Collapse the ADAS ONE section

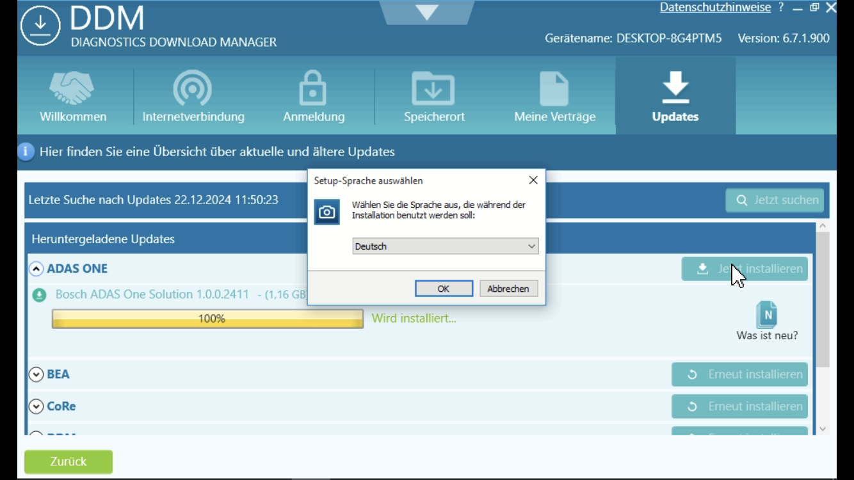tap(36, 269)
